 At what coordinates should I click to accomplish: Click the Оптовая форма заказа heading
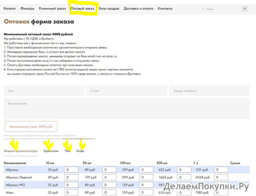(39, 22)
